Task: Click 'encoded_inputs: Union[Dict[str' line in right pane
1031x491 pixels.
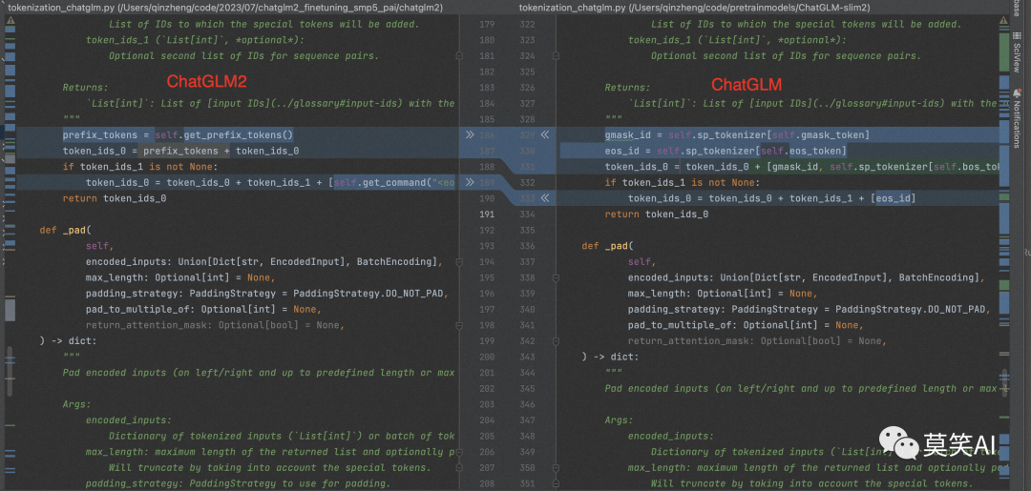Action: (806, 277)
